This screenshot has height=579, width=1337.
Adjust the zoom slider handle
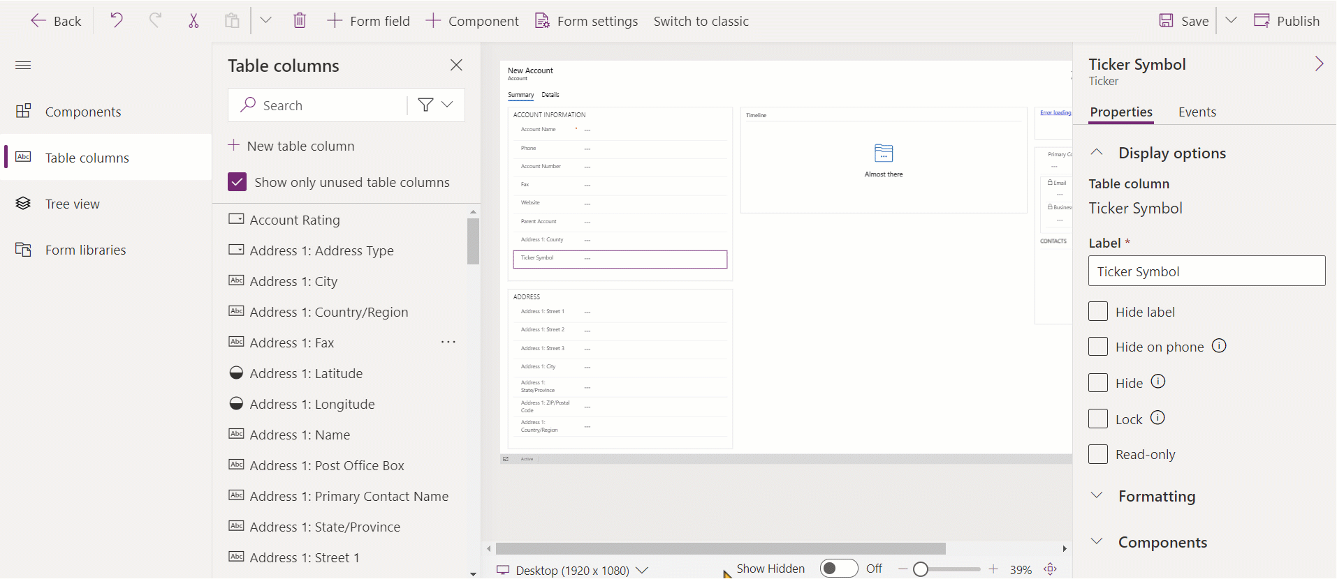(921, 569)
